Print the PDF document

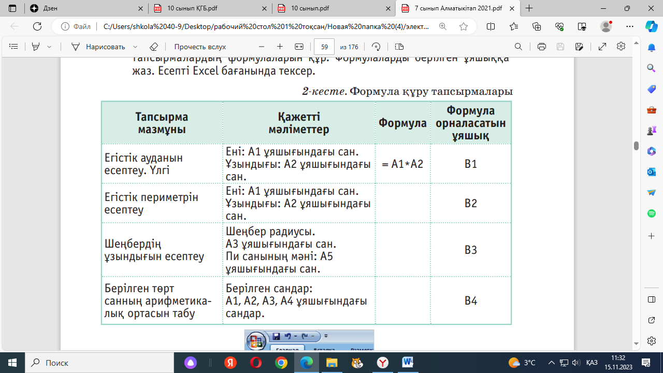pyautogui.click(x=542, y=47)
